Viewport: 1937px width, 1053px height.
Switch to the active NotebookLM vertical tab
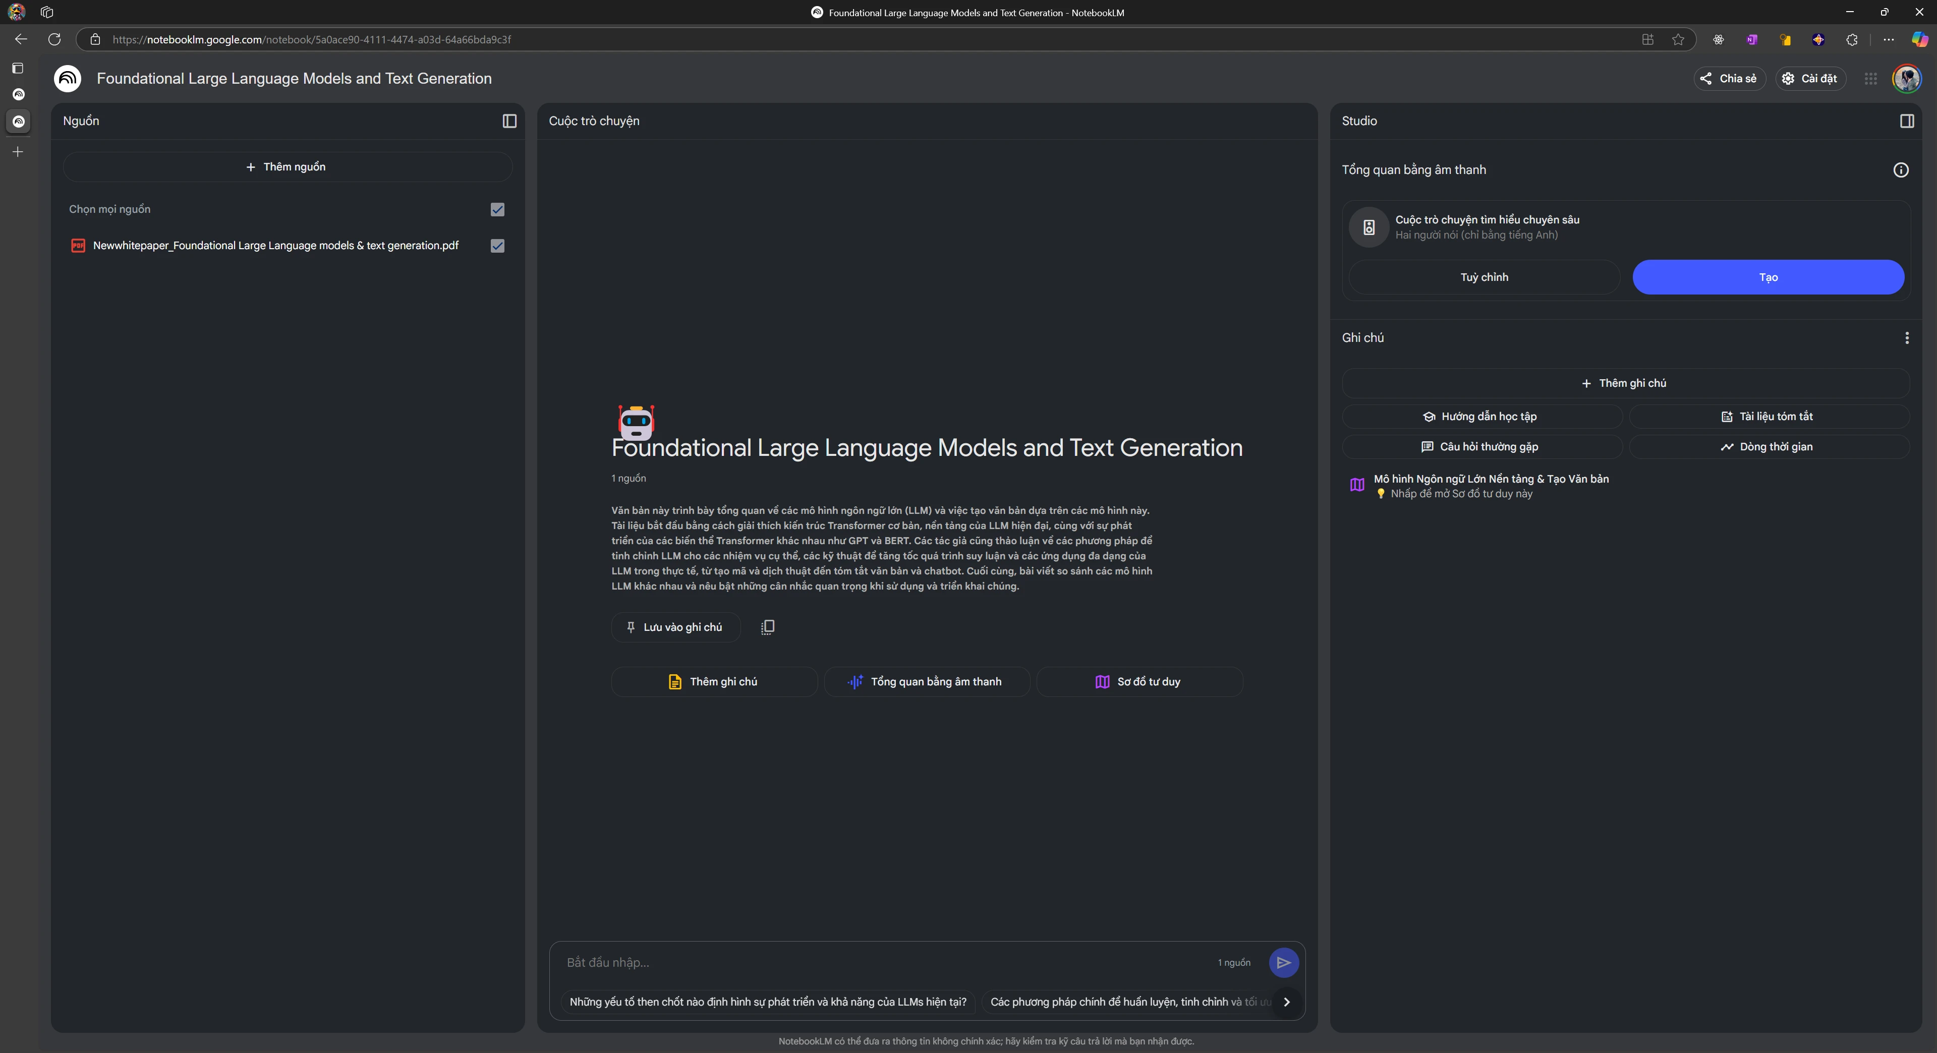19,121
